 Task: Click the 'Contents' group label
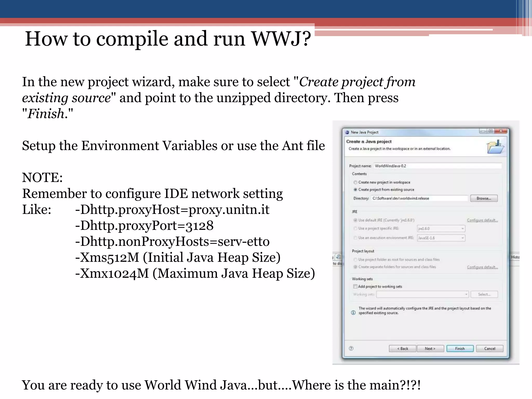359,174
